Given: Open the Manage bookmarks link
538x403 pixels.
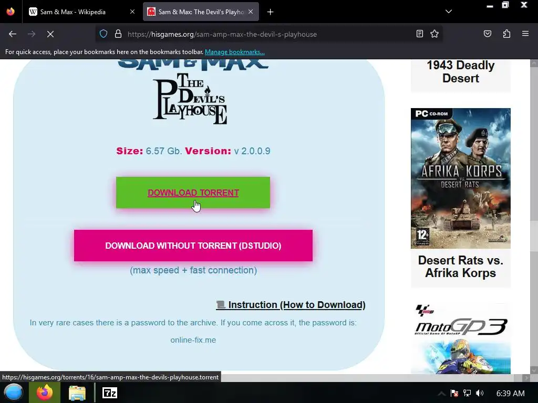Looking at the screenshot, I should (x=235, y=52).
